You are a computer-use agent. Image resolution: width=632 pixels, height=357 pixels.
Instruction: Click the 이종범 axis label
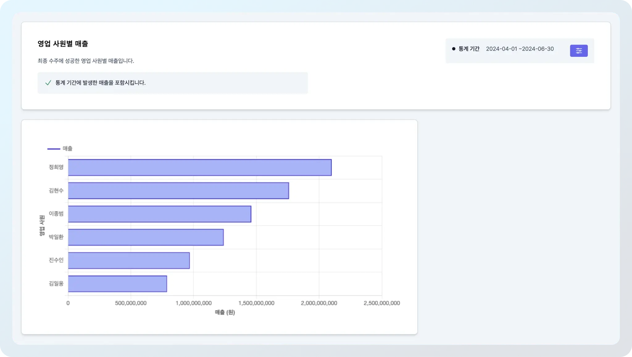[x=56, y=213]
